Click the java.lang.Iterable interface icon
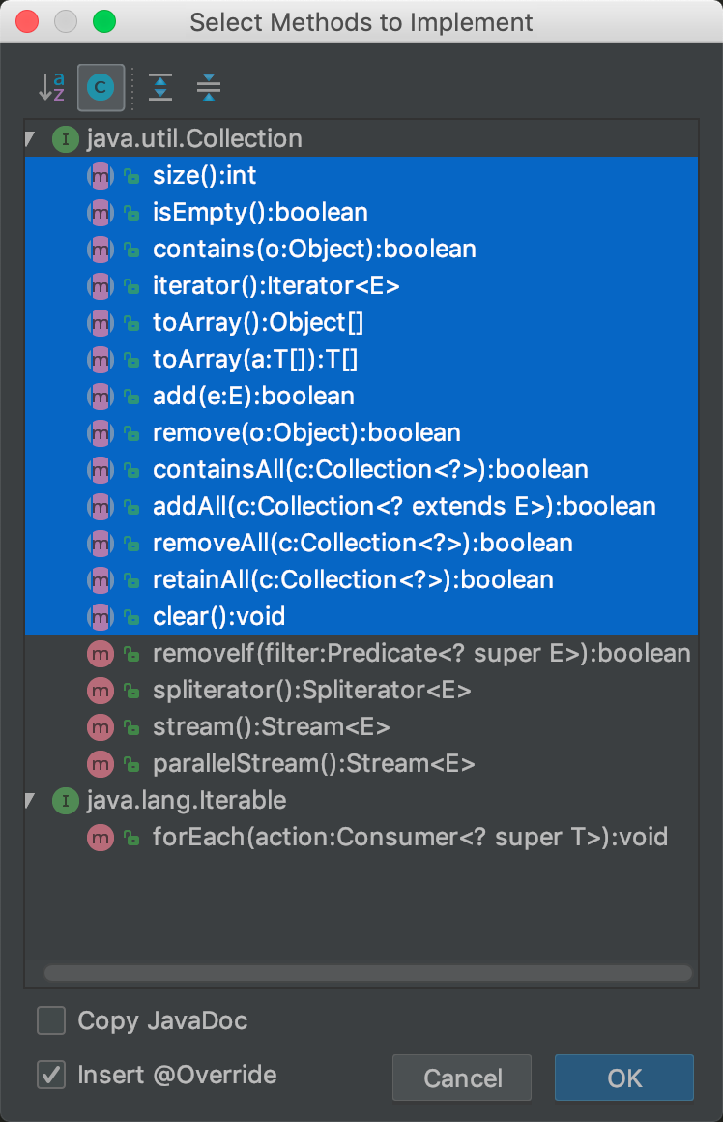The height and width of the screenshot is (1122, 723). (x=65, y=801)
